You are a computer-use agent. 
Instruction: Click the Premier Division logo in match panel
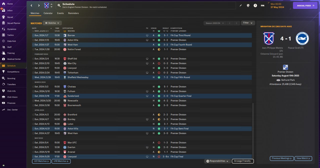[x=285, y=67]
